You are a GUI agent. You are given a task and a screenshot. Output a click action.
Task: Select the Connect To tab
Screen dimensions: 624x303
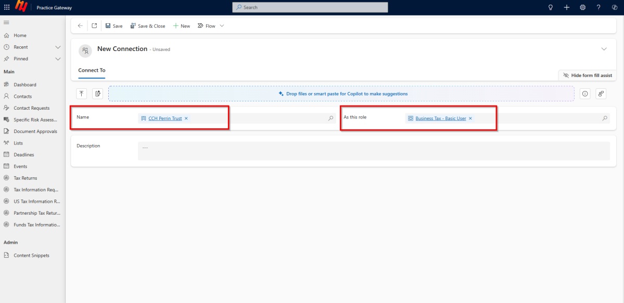tap(92, 70)
